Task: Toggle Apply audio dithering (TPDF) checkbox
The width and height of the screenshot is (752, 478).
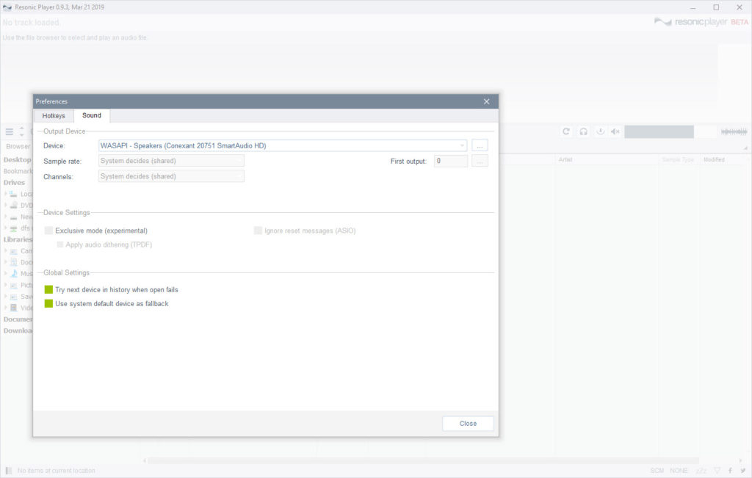Action: coord(60,245)
